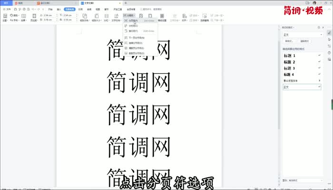Image resolution: width=333 pixels, height=190 pixels.
Task: Click the 主题 themes icon
Action: [x=5, y=18]
